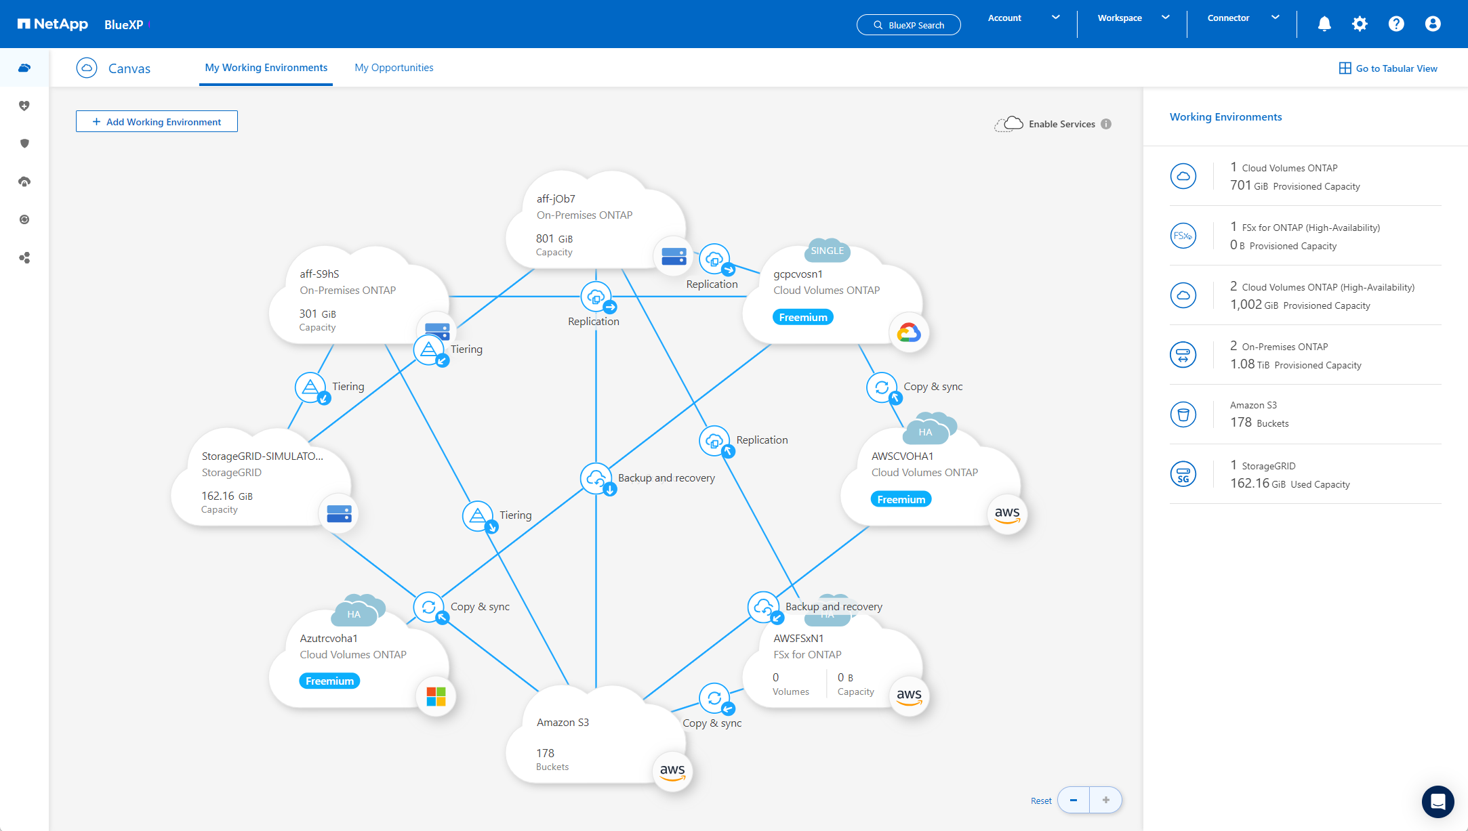This screenshot has width=1468, height=831.
Task: Click the BlueXP Search field
Action: (x=908, y=25)
